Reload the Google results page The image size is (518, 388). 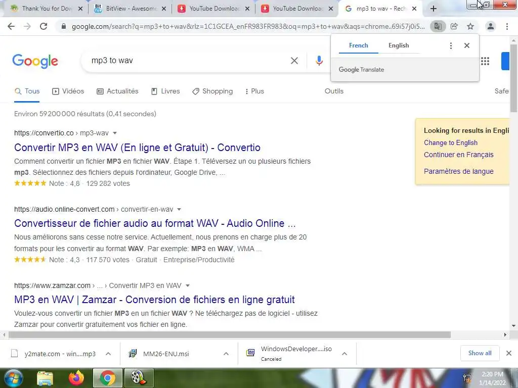[44, 26]
